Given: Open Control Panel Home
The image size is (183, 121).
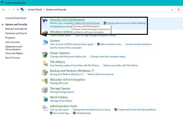Looking at the screenshot, I should (16, 18).
